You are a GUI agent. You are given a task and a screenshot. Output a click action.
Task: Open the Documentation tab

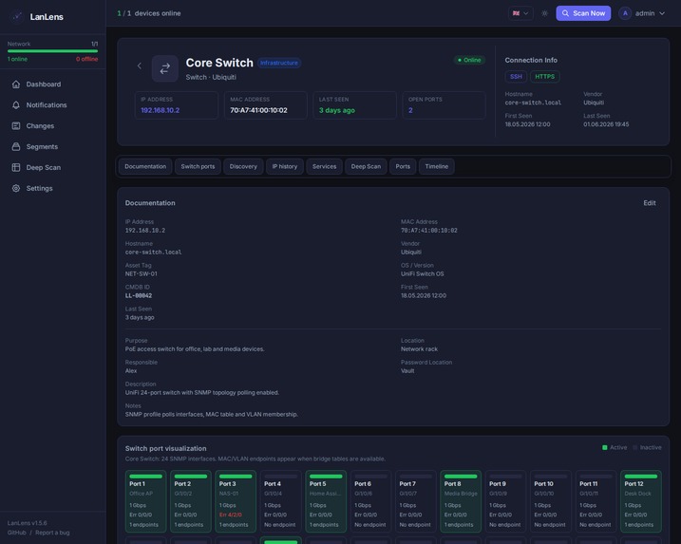point(145,167)
